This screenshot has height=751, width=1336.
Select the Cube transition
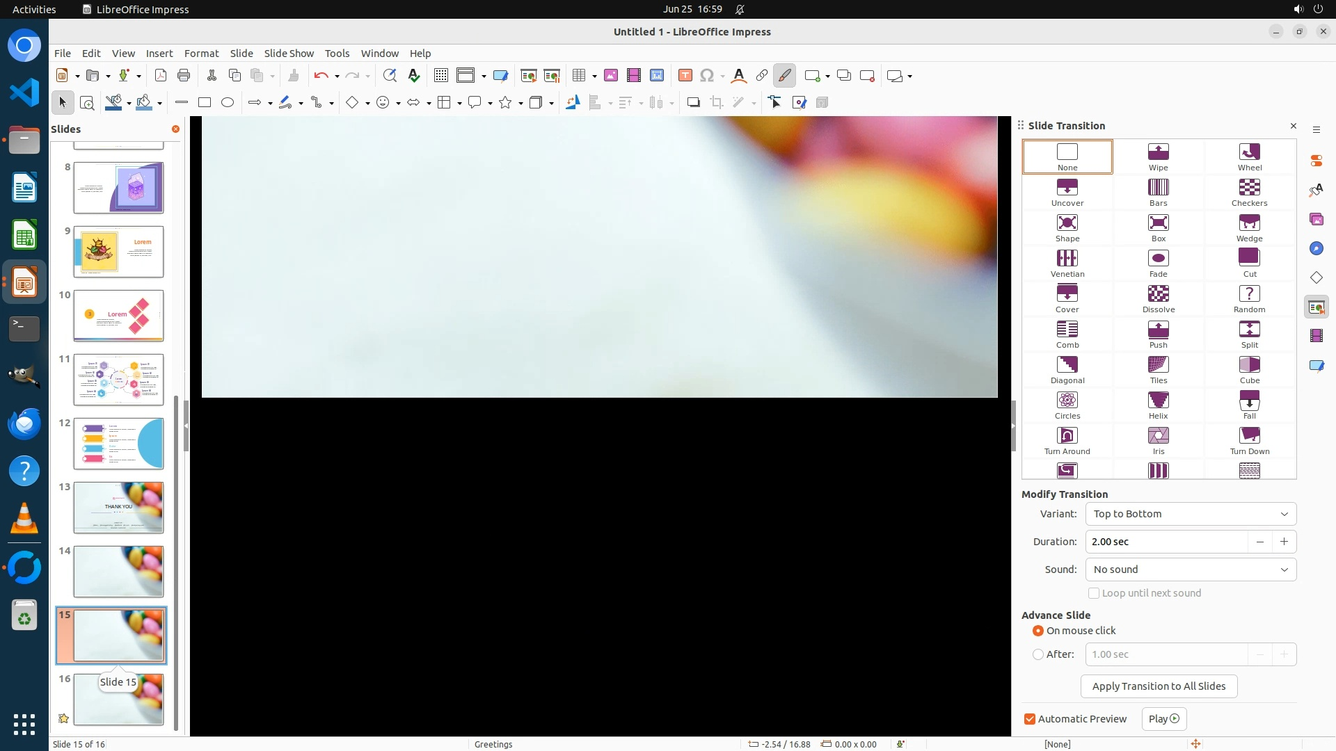pyautogui.click(x=1249, y=370)
